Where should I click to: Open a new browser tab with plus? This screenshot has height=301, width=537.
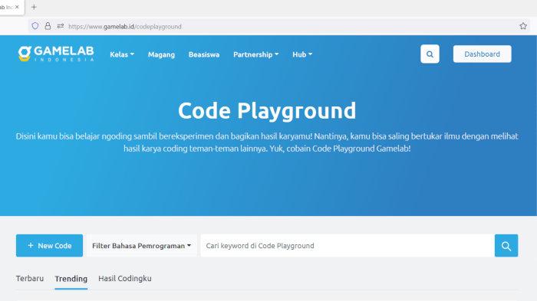(x=34, y=7)
